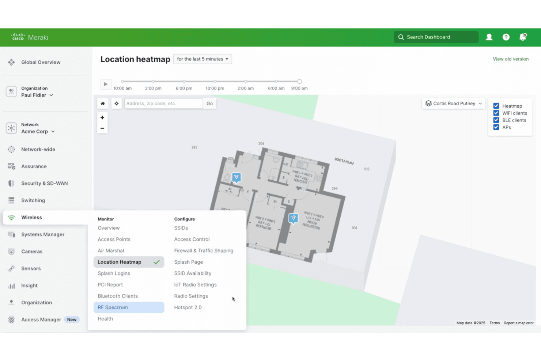The height and width of the screenshot is (361, 541).
Task: Click the Search Dashboard field
Action: 436,37
